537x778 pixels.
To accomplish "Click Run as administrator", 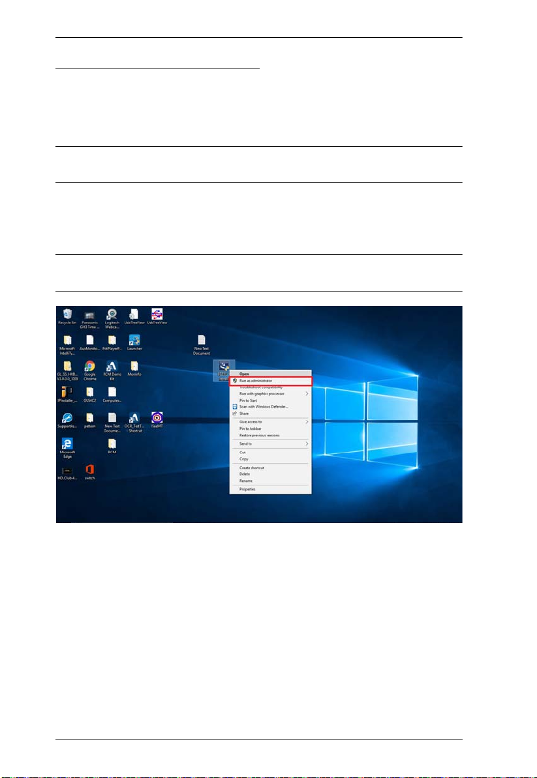I will click(x=271, y=381).
